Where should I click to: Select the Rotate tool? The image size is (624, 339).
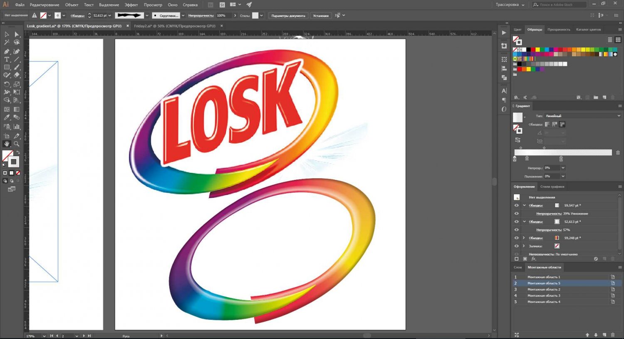(x=7, y=84)
